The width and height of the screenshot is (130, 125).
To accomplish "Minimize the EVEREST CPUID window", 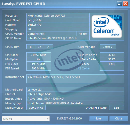I will [x=119, y=4].
